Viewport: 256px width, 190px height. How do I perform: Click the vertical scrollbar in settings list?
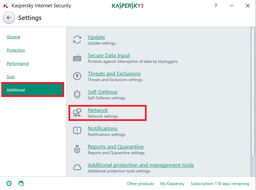click(x=253, y=92)
